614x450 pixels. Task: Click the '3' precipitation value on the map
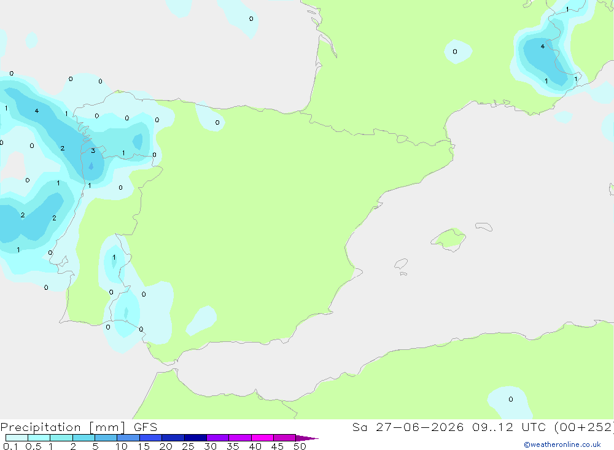tap(93, 151)
